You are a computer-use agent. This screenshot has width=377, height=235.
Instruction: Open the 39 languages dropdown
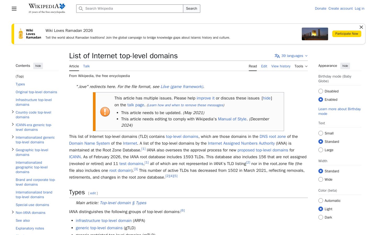291,56
